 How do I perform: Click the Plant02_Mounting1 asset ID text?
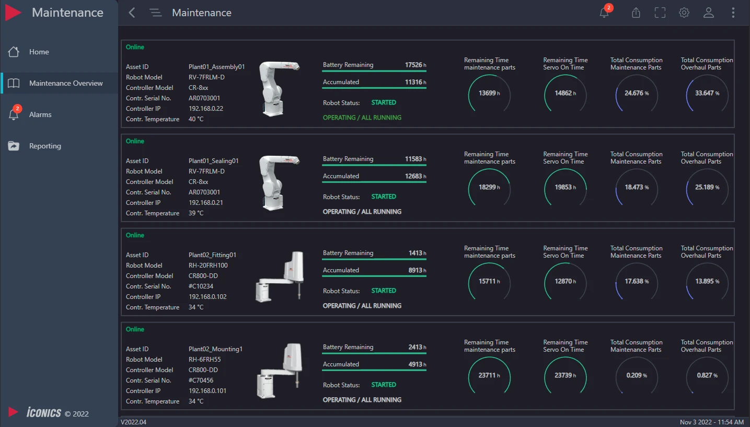tap(215, 349)
